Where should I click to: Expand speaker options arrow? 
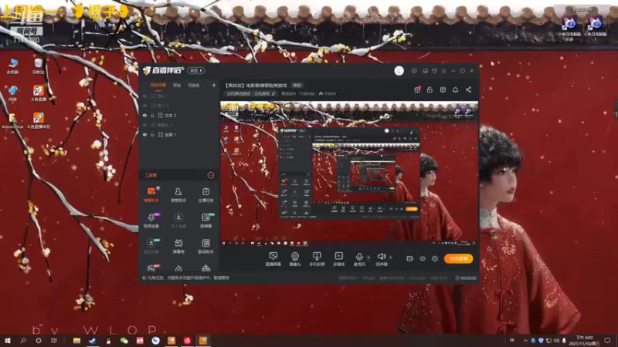tap(391, 258)
